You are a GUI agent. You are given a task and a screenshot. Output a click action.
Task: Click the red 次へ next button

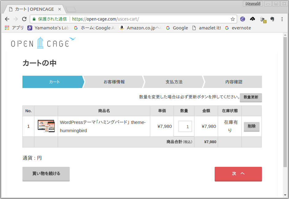[238, 174]
